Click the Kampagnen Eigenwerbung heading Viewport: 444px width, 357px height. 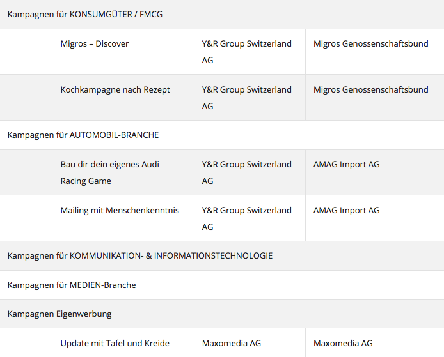59,314
